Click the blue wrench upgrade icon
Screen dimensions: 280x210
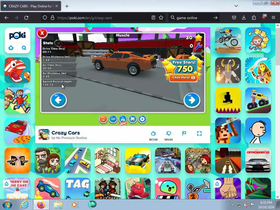pos(199,46)
